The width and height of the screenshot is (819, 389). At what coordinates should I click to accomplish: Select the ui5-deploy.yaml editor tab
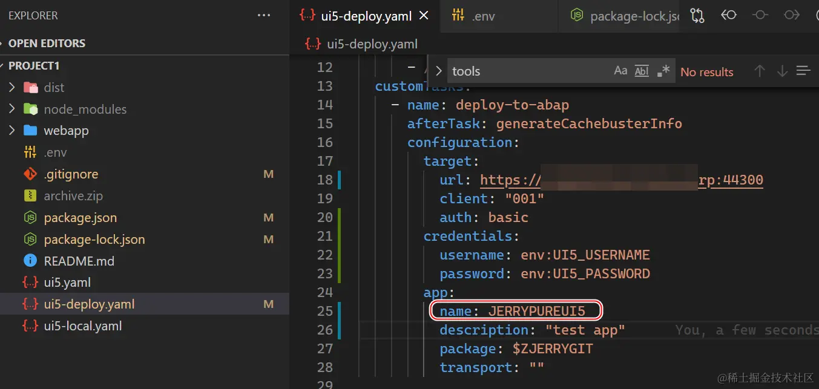pos(364,16)
